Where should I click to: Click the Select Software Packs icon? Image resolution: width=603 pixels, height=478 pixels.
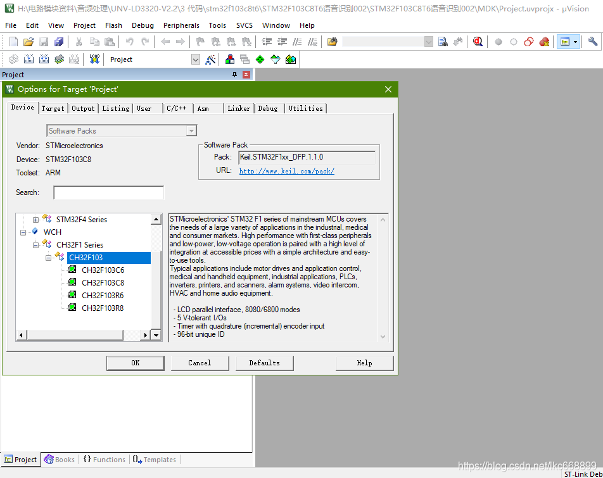276,59
